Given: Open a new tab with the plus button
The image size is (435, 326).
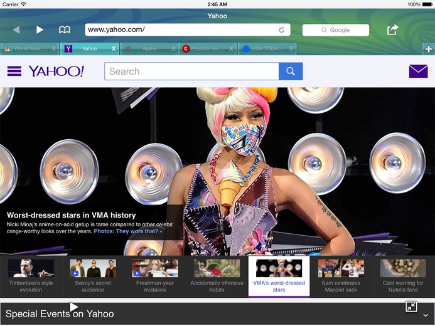Looking at the screenshot, I should 428,49.
